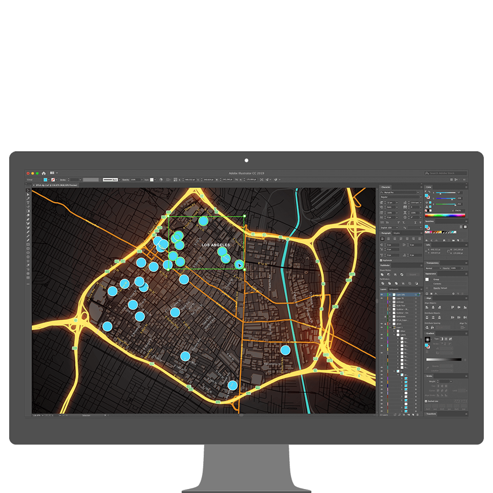The image size is (493, 493).
Task: Open the font family dropdown Myriad Pro
Action: (418, 192)
